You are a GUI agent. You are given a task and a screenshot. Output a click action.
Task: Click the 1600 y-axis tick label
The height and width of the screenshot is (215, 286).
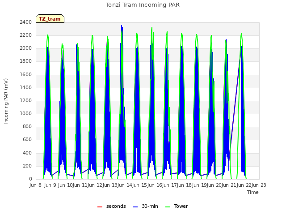tap(26, 75)
